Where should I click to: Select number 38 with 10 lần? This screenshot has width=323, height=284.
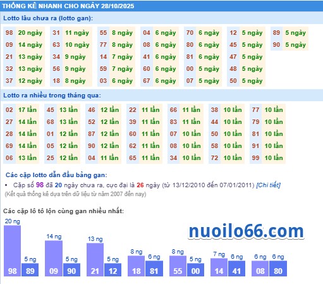point(214,110)
